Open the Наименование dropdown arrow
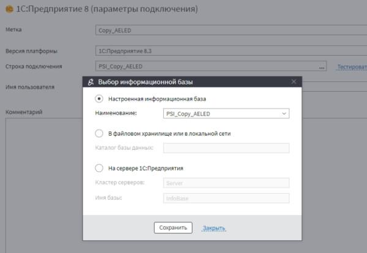Screen dimensions: 367x253 [x=284, y=114]
